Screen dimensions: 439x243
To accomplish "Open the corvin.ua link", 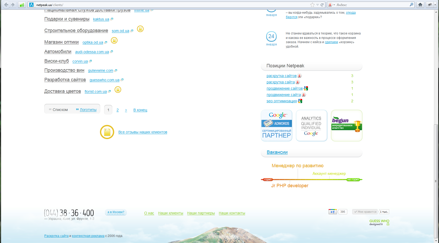I will coord(80,61).
